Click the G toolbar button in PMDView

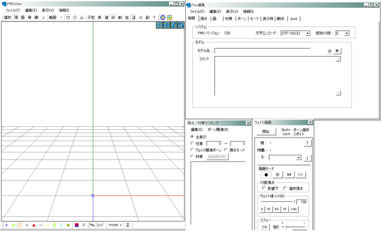point(140,17)
